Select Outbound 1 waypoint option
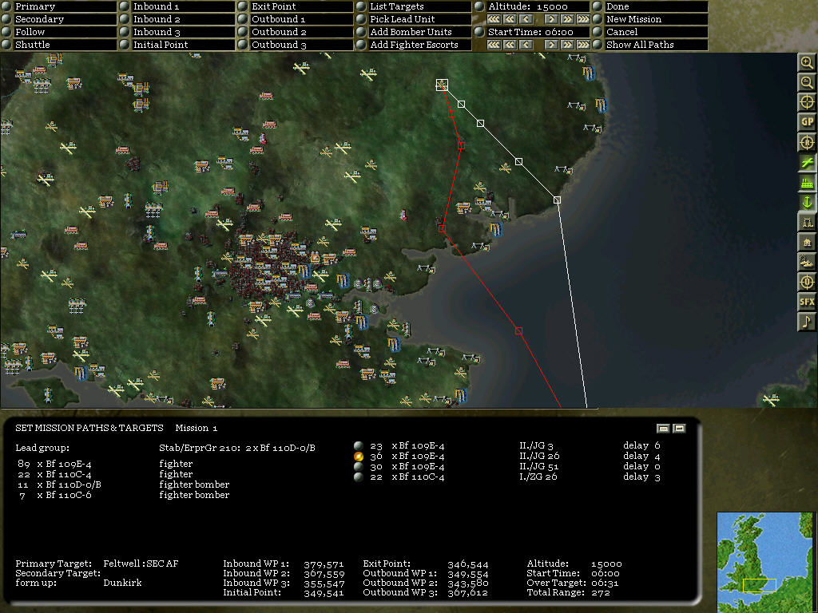 (x=296, y=19)
